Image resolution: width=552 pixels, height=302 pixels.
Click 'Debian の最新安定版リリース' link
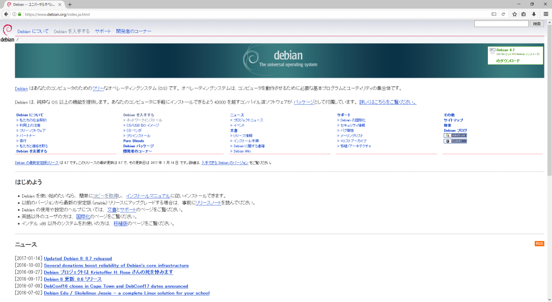37,163
